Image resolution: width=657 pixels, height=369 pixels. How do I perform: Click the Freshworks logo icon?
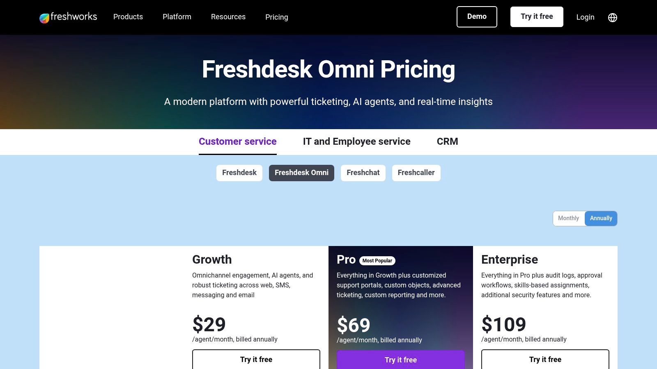click(44, 17)
